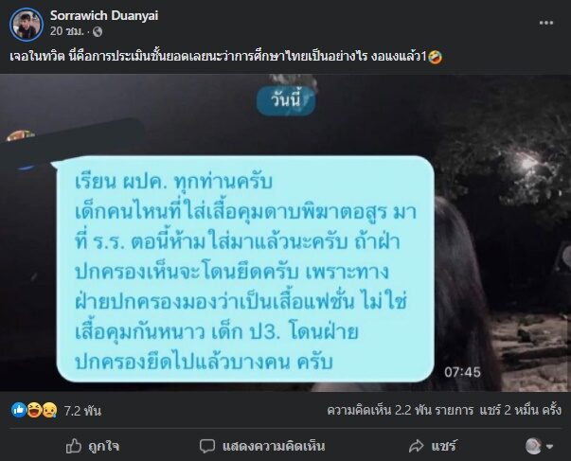Screen dimensions: 571x461
Task: View แชร์ 2 หมื่น ครั้ง shares count
Action: 520,411
